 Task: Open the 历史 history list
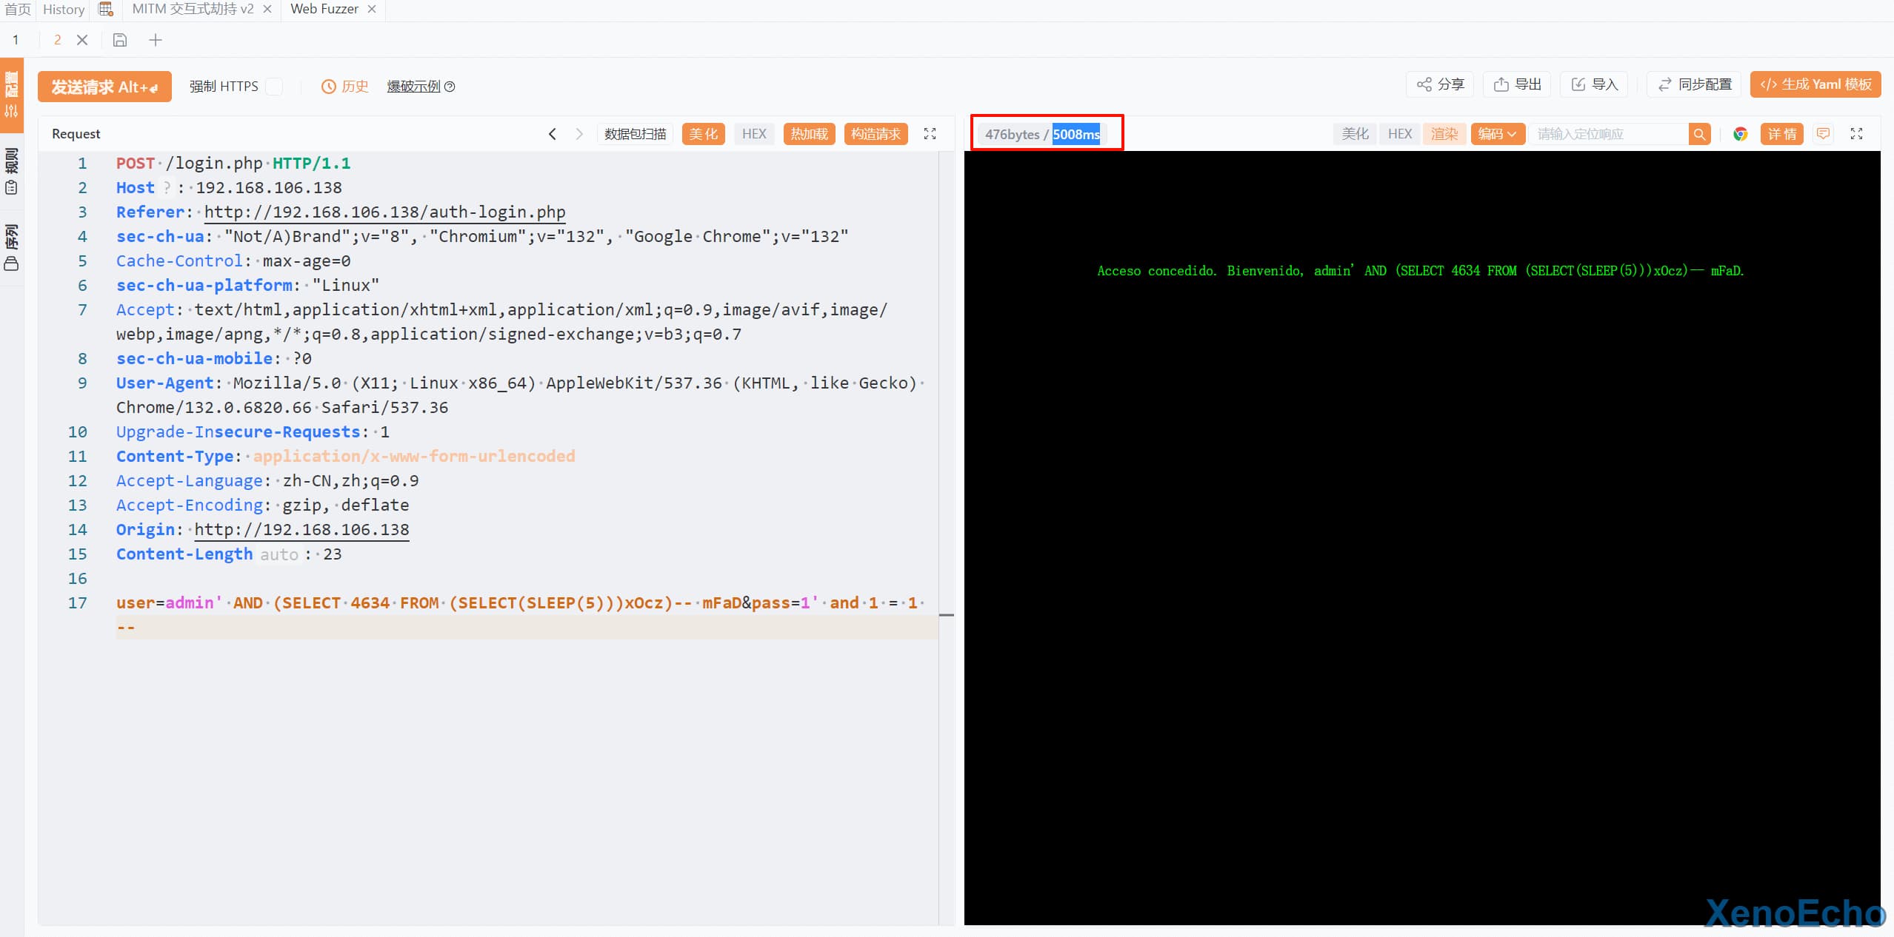point(345,87)
